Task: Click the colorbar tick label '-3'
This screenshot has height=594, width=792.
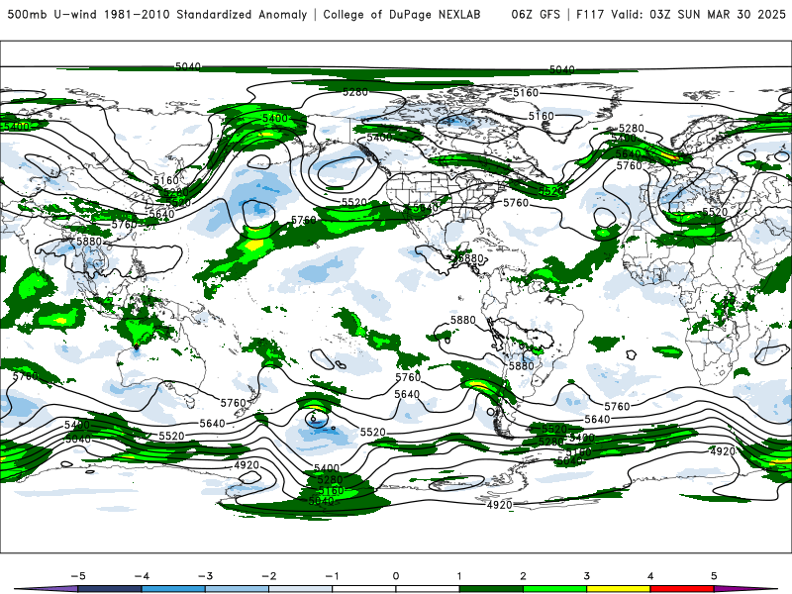Action: click(205, 576)
